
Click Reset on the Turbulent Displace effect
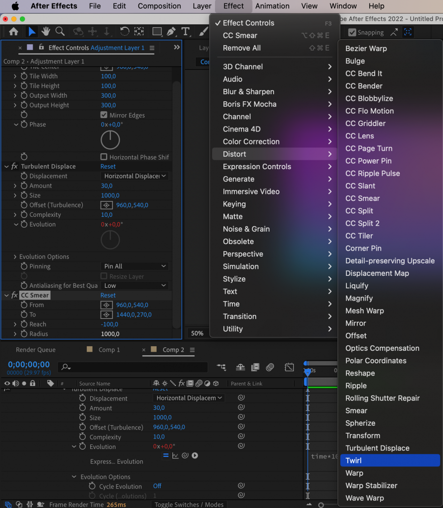[x=108, y=166]
